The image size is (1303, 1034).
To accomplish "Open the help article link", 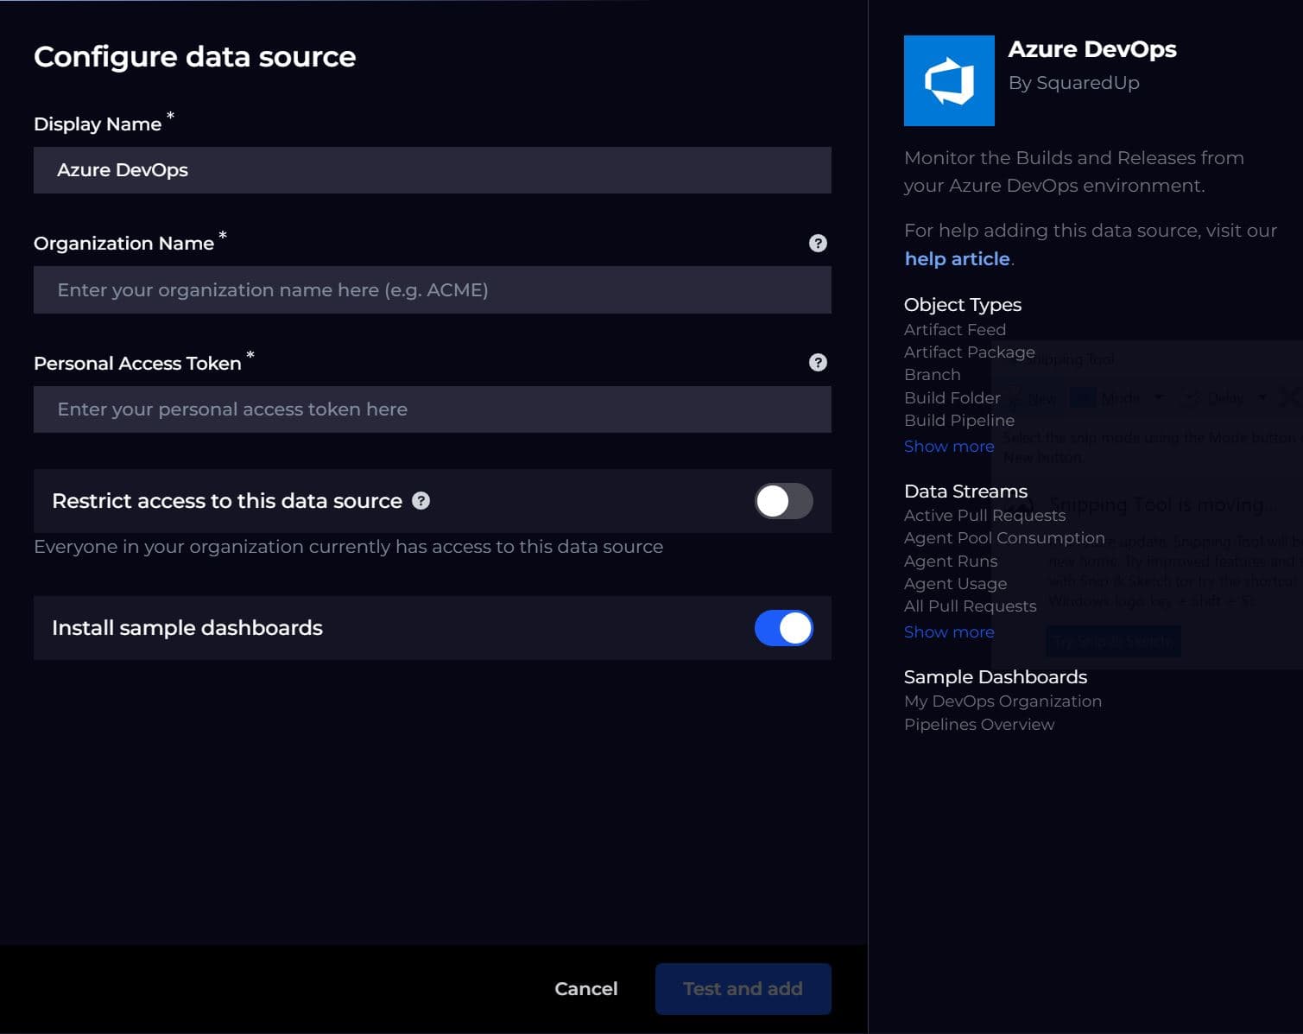I will [956, 258].
